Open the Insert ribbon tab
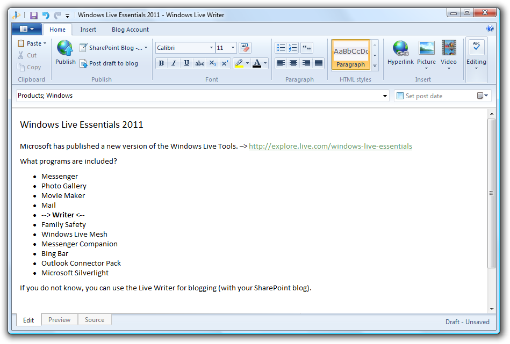Image resolution: width=510 pixels, height=344 pixels. point(88,30)
